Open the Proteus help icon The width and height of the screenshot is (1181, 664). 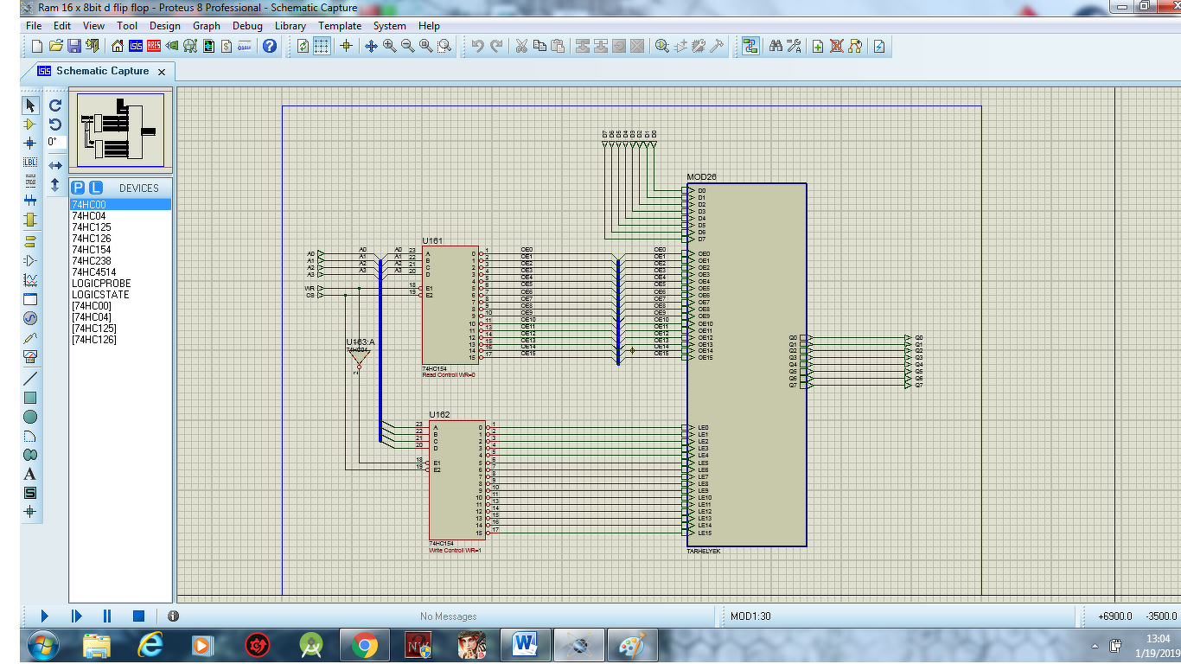[x=270, y=46]
